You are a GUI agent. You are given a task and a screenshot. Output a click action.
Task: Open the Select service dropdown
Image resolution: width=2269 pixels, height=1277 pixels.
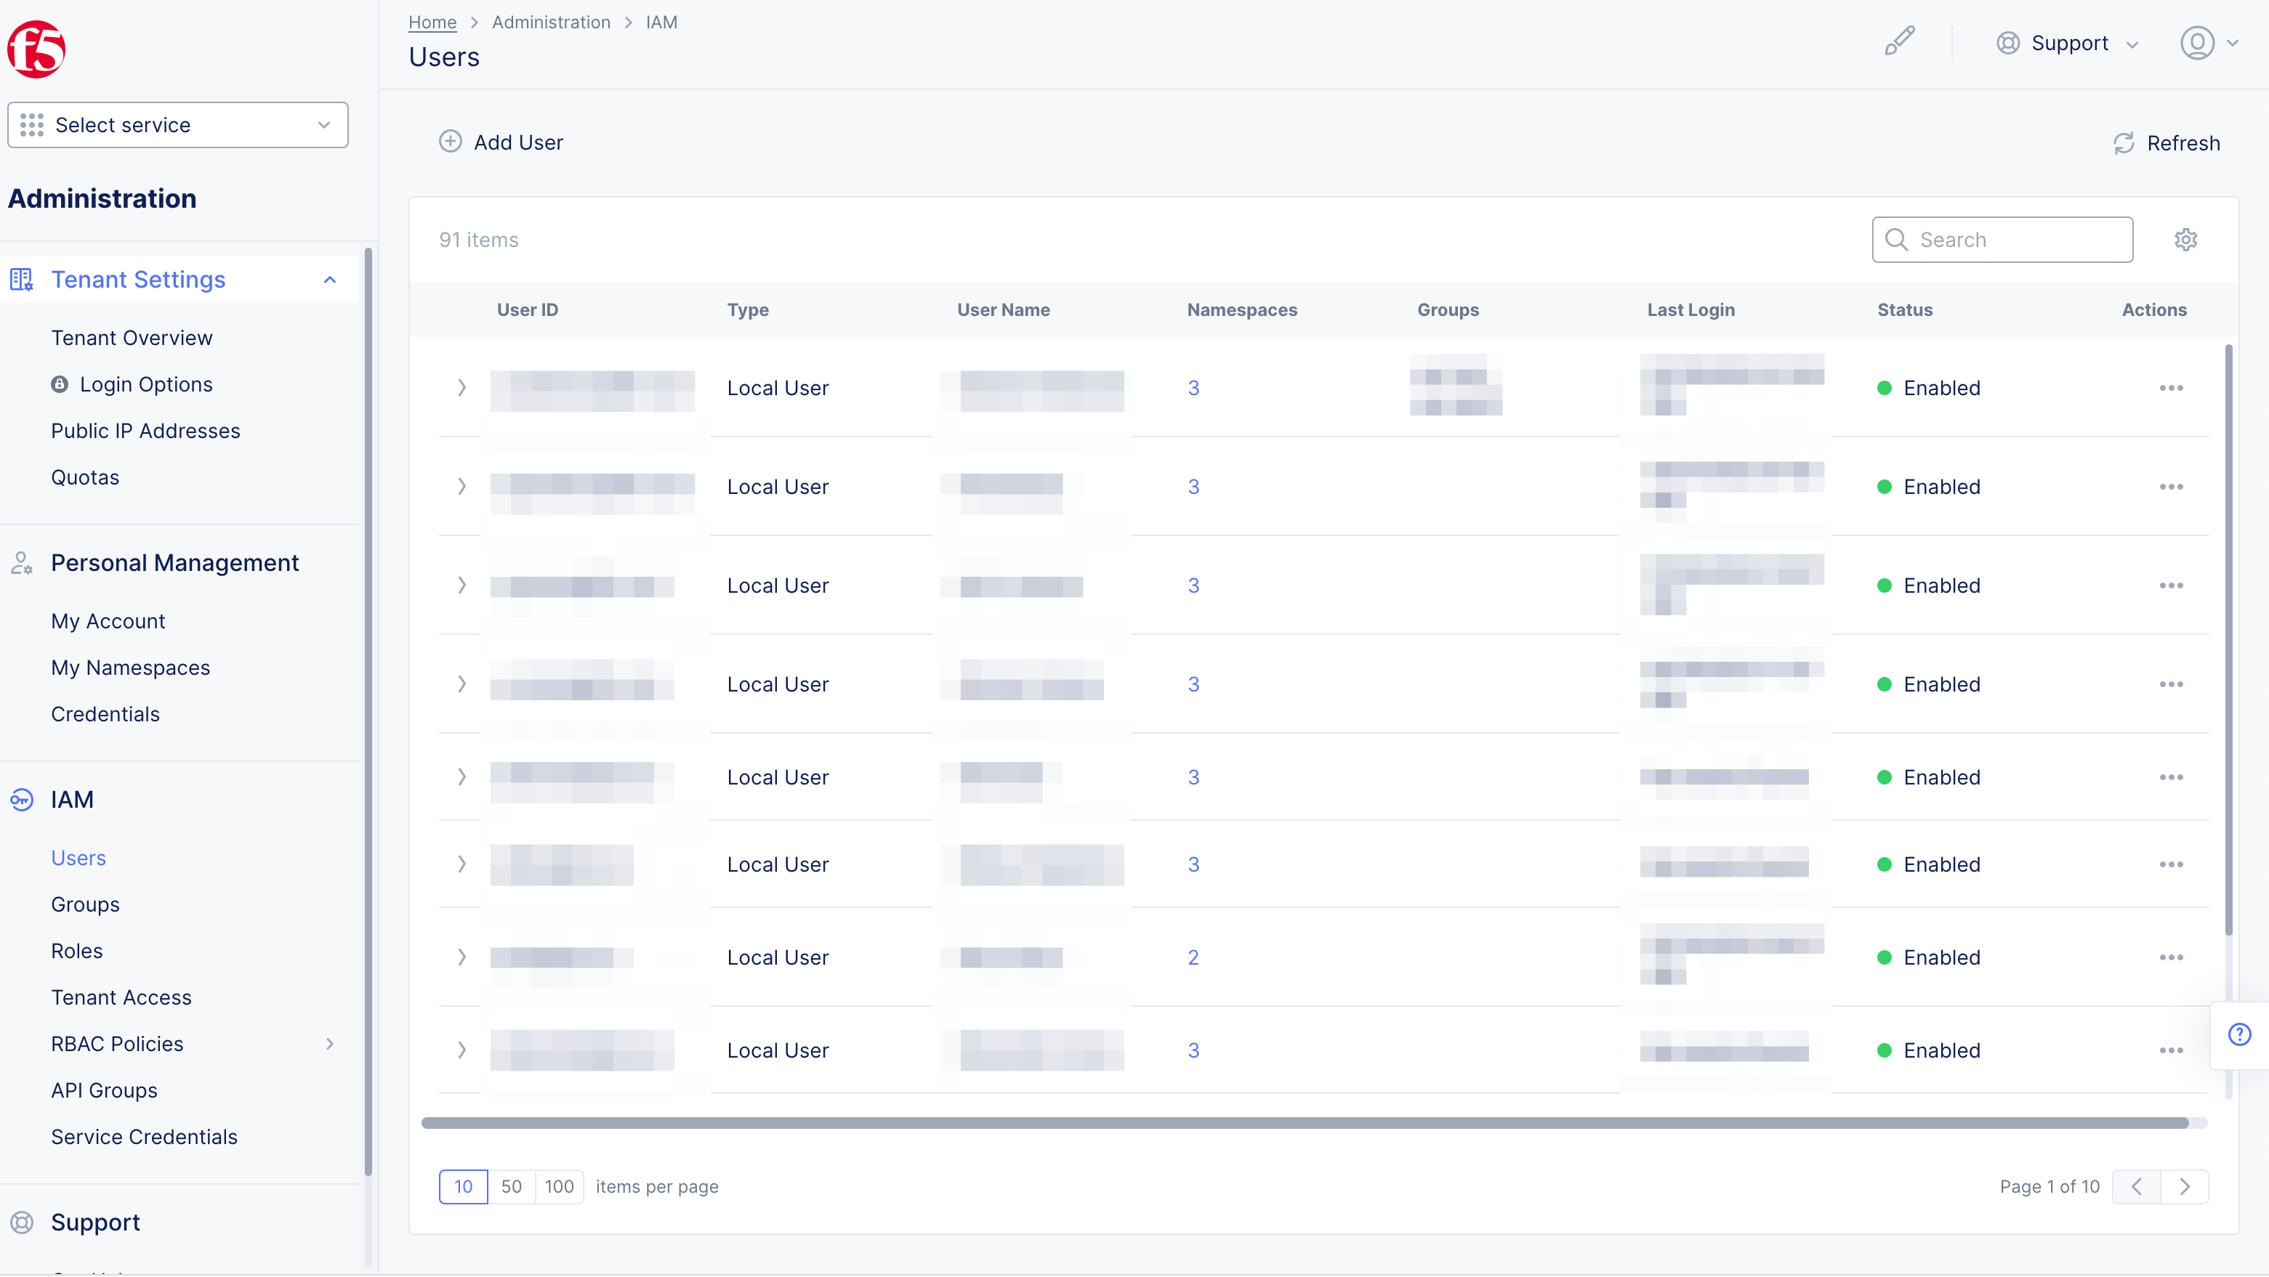178,125
